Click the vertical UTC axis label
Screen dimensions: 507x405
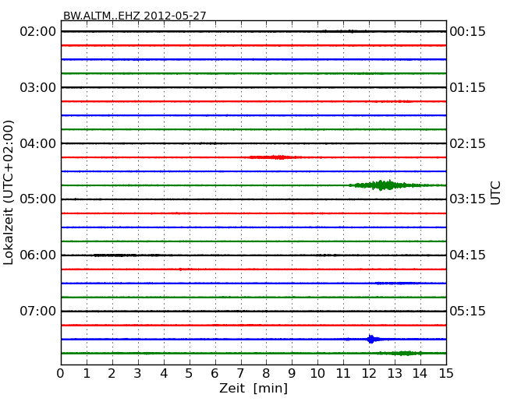495,193
